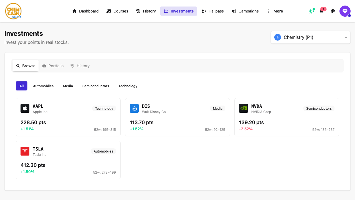Viewport: 355px width, 200px height.
Task: Click the Media tag on DIS card
Action: (x=218, y=108)
